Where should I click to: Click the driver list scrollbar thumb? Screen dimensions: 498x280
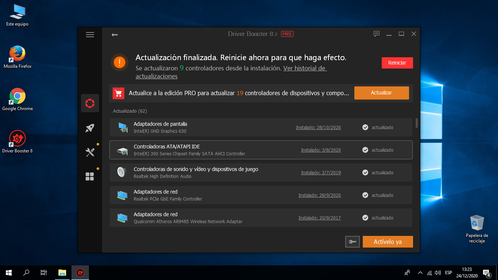coord(417,123)
